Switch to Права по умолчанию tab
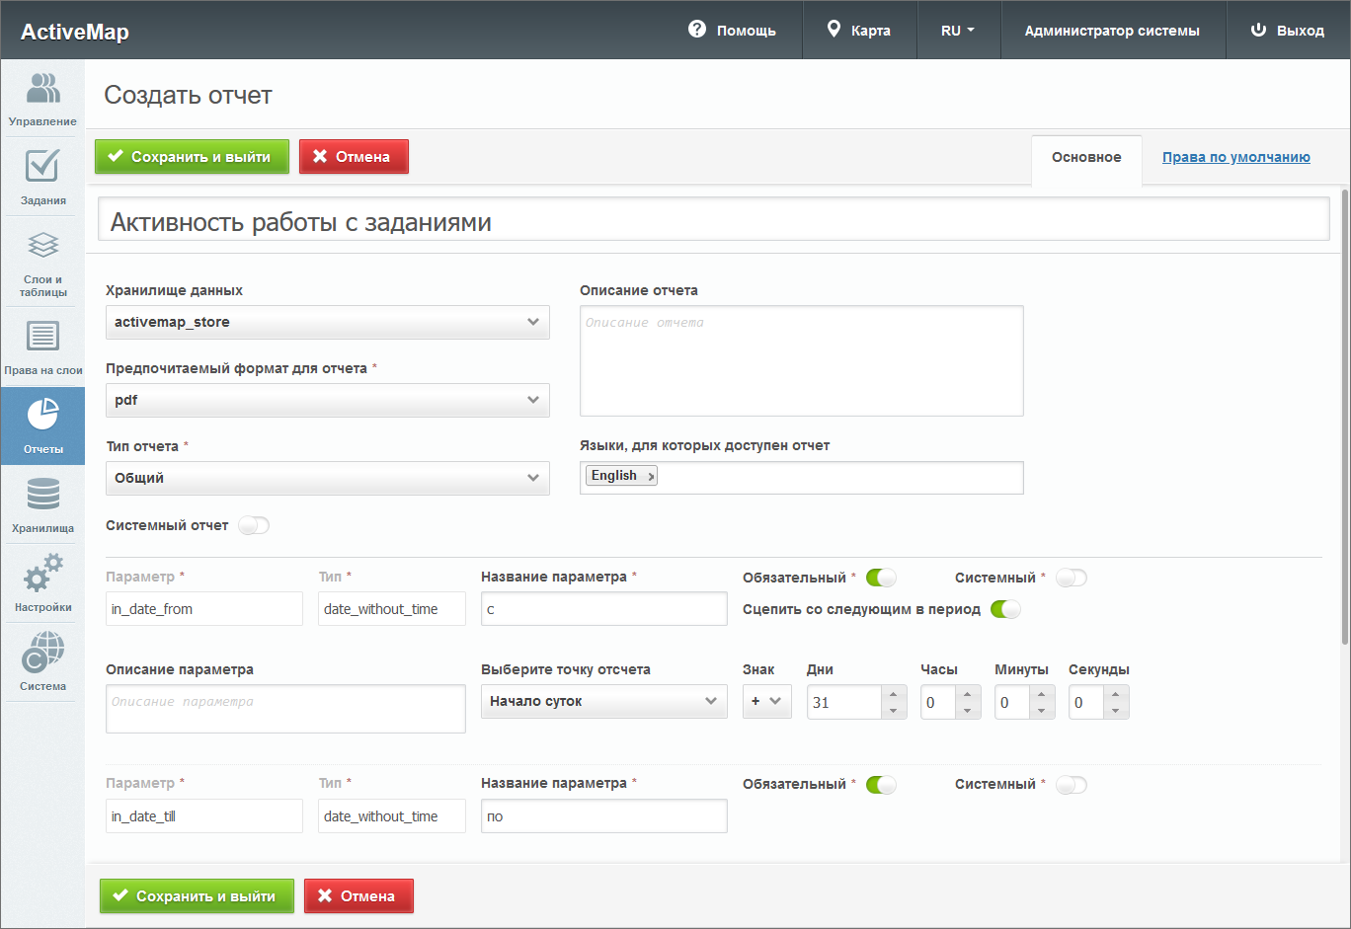The image size is (1351, 929). (1235, 157)
